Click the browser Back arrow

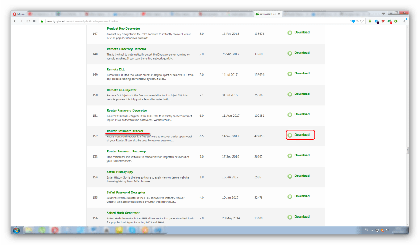coord(15,21)
